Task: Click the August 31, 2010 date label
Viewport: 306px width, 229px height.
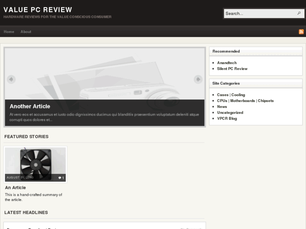Action: pos(20,178)
